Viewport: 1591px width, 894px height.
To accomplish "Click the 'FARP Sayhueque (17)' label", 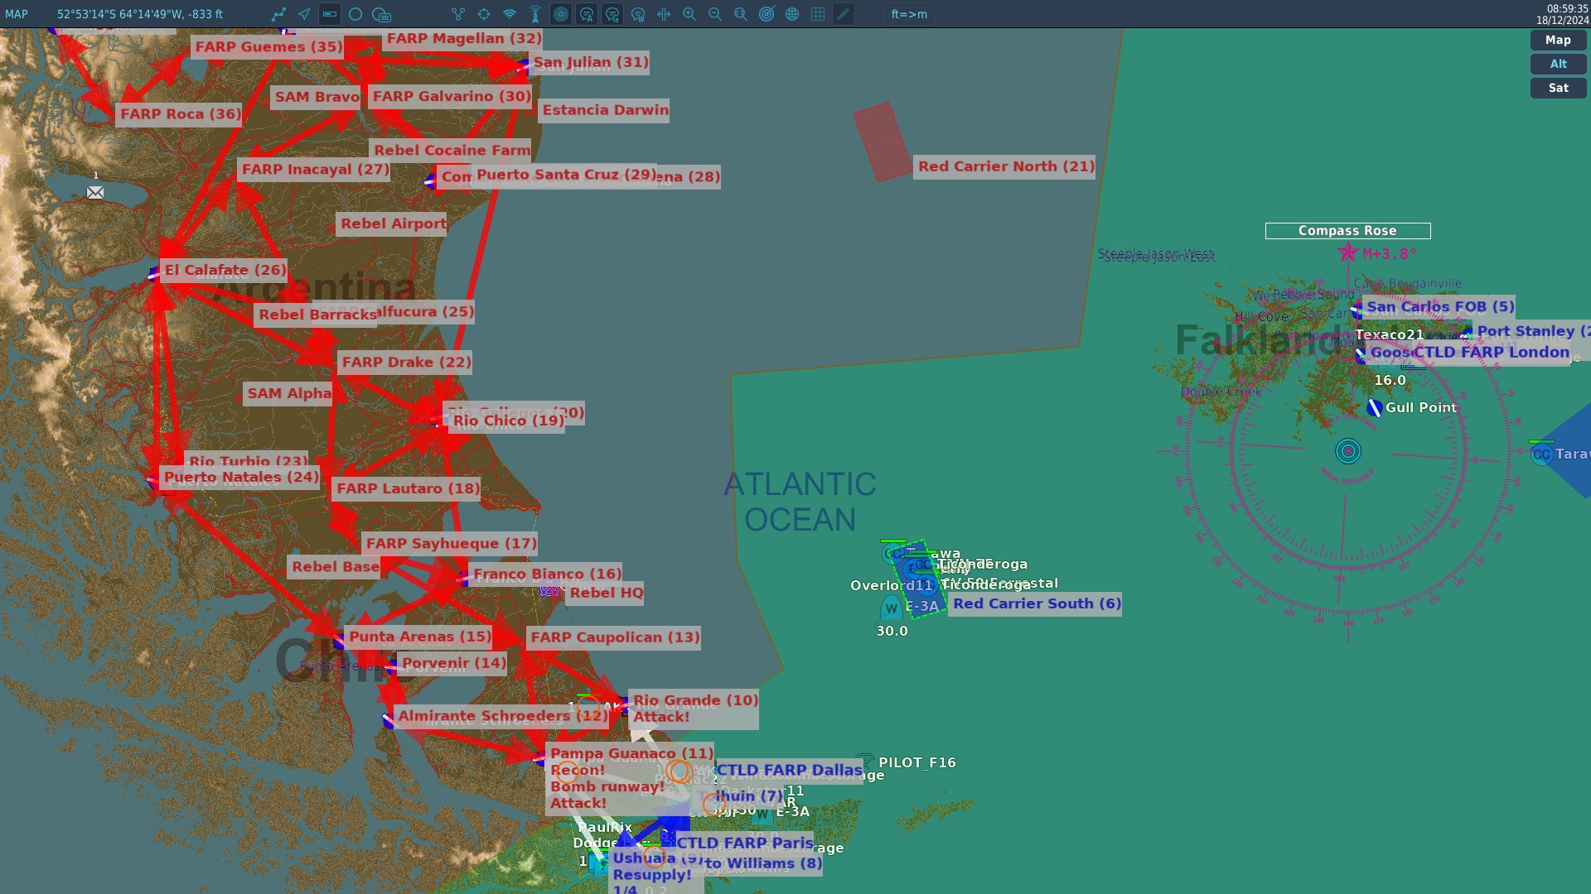I will click(451, 544).
